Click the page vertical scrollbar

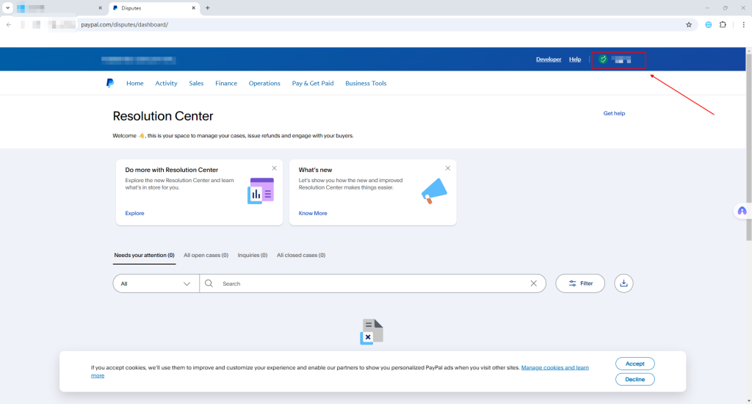(748, 146)
